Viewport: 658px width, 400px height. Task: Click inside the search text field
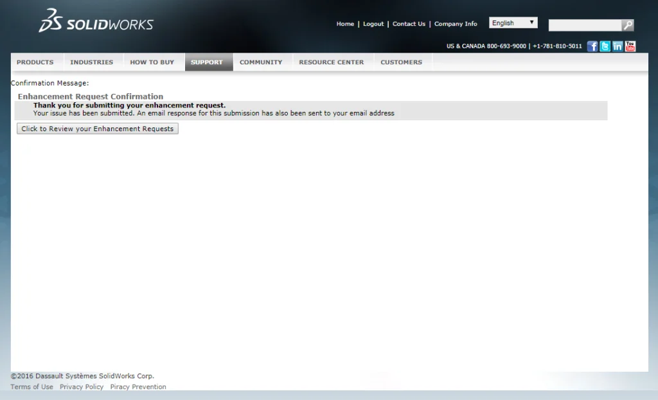pos(584,25)
